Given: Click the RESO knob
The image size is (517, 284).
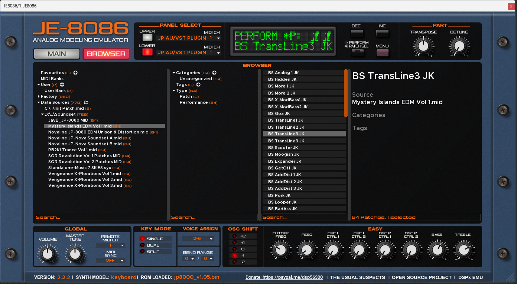Looking at the screenshot, I should pyautogui.click(x=307, y=250).
